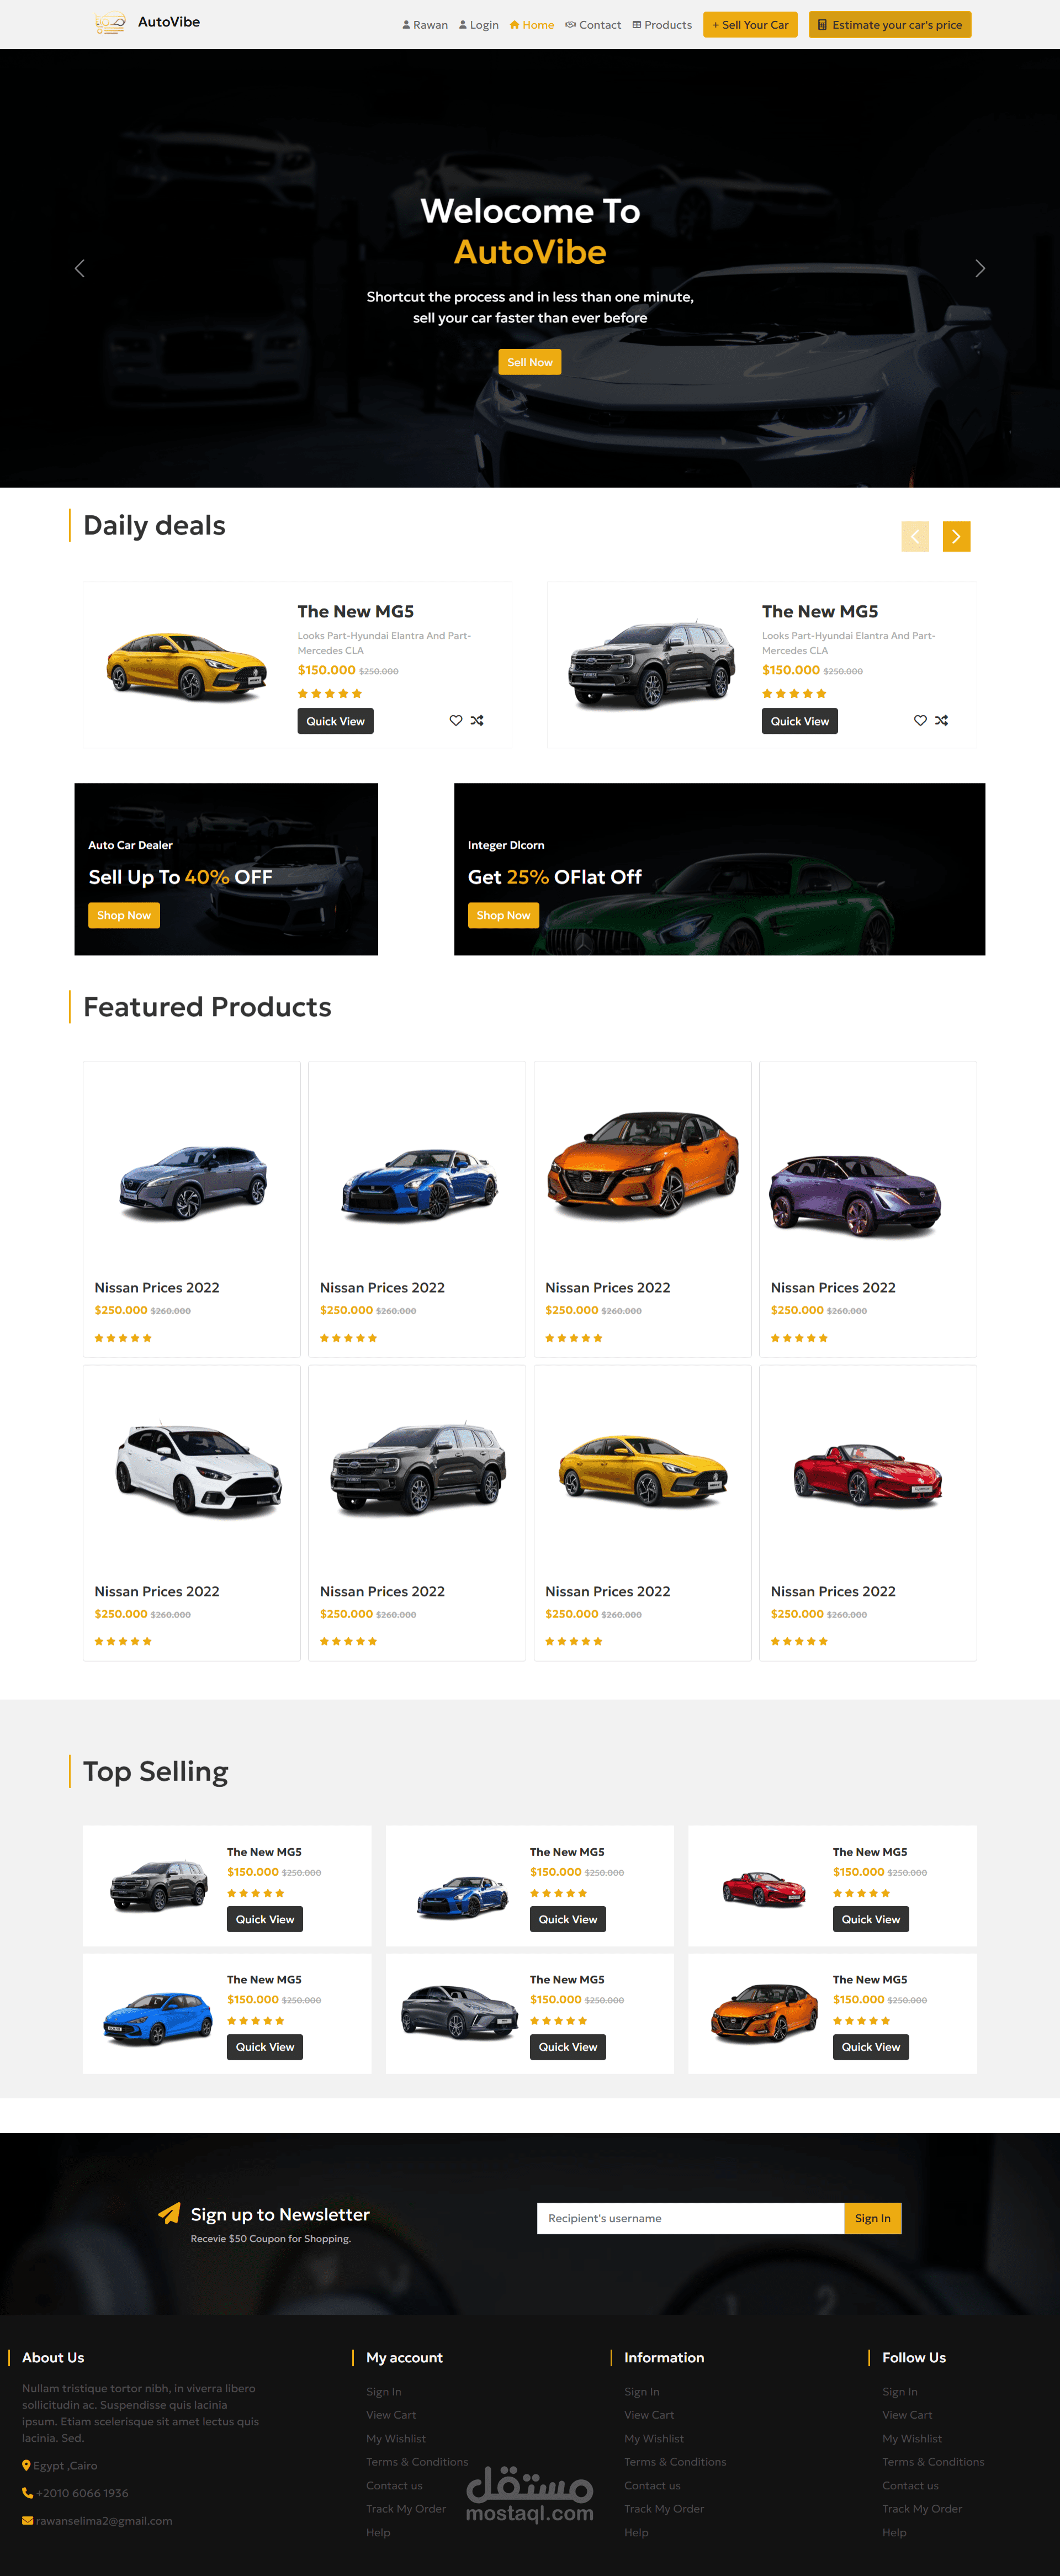Click the paper plane newsletter icon
The image size is (1060, 2576).
coord(169,2214)
